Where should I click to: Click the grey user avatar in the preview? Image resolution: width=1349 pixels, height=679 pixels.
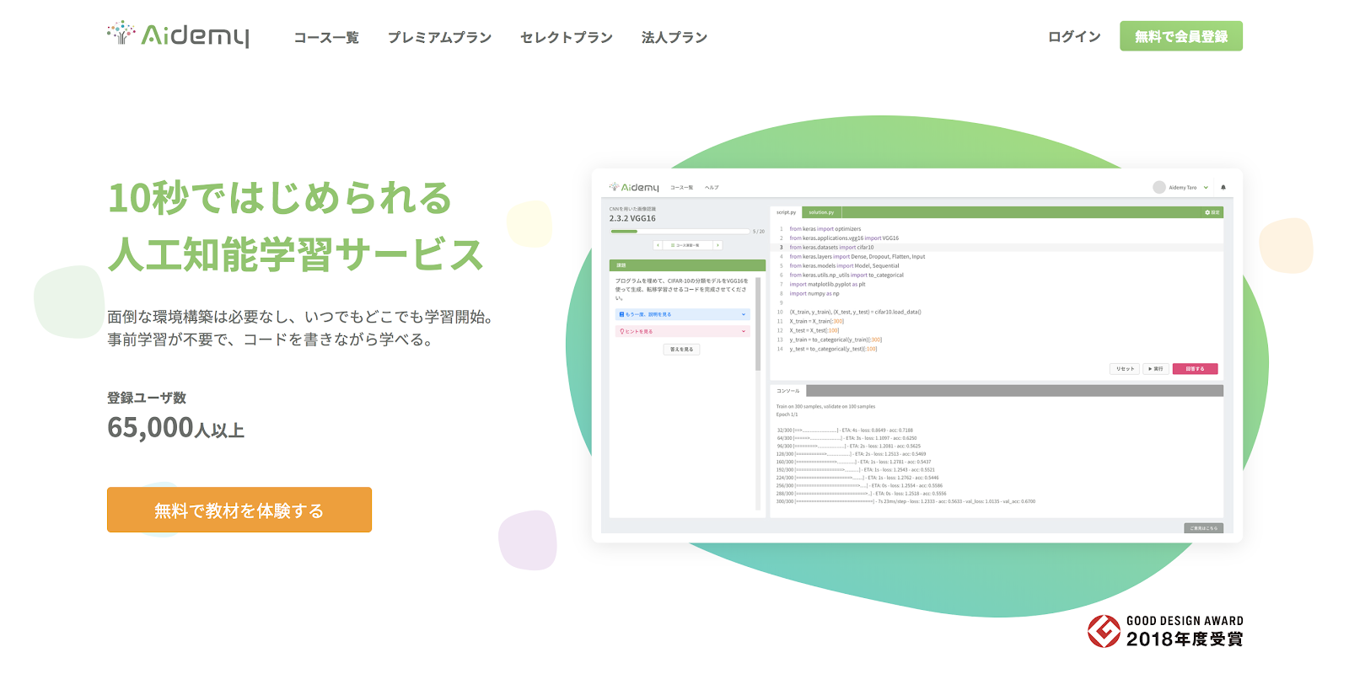[1159, 187]
